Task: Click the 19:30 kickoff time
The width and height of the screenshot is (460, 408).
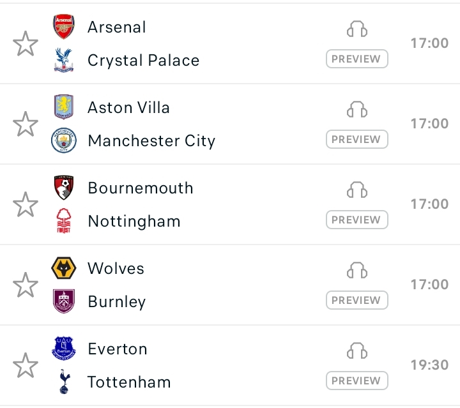Action: 429,365
